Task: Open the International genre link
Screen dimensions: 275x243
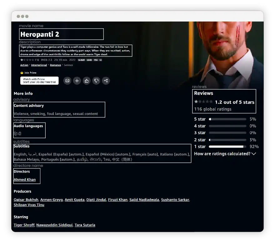Action: click(x=39, y=65)
